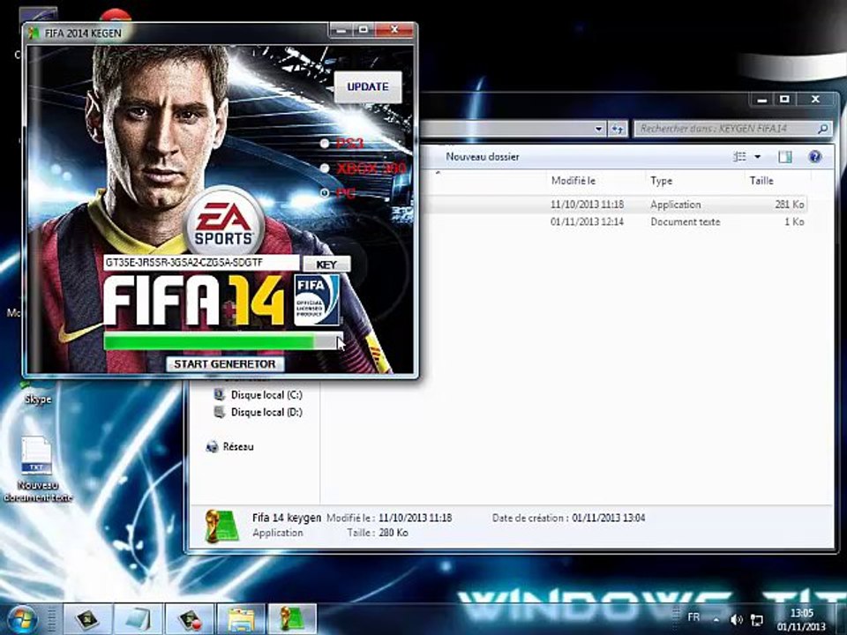
Task: Close the FIFA 2014 KEGEN window
Action: pos(394,30)
